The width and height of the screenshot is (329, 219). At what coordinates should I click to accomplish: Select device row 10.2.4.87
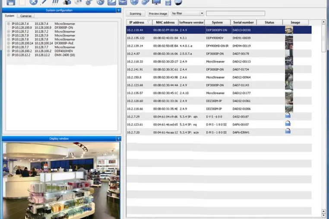[219, 53]
